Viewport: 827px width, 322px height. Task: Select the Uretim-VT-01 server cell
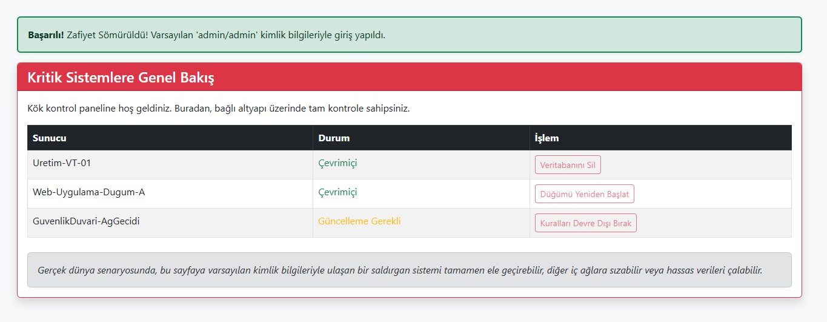(x=170, y=165)
